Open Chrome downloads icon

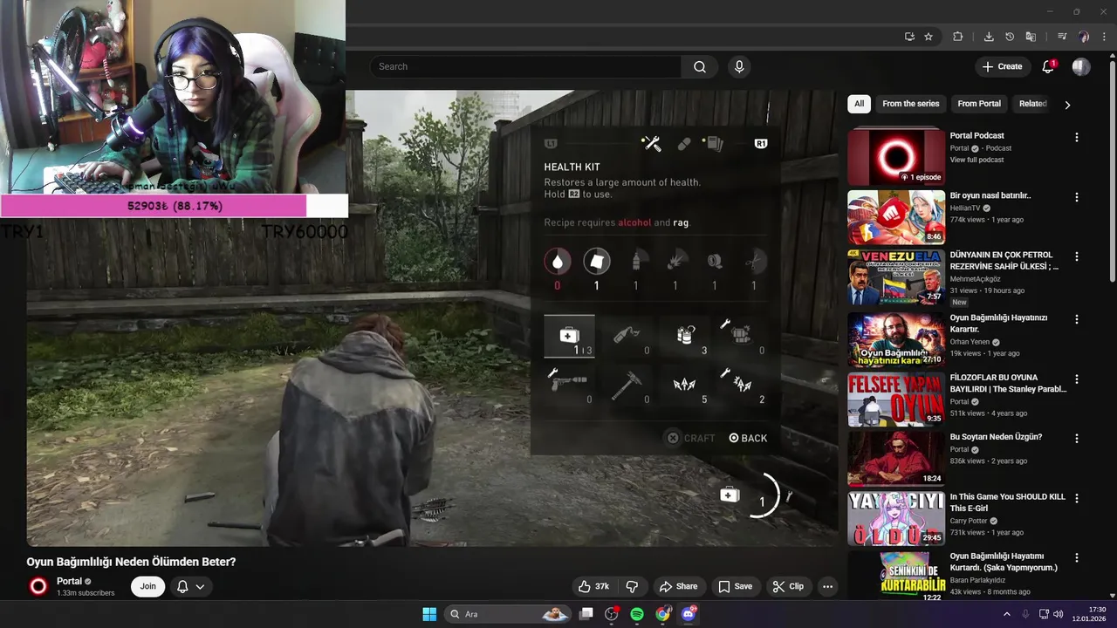989,37
